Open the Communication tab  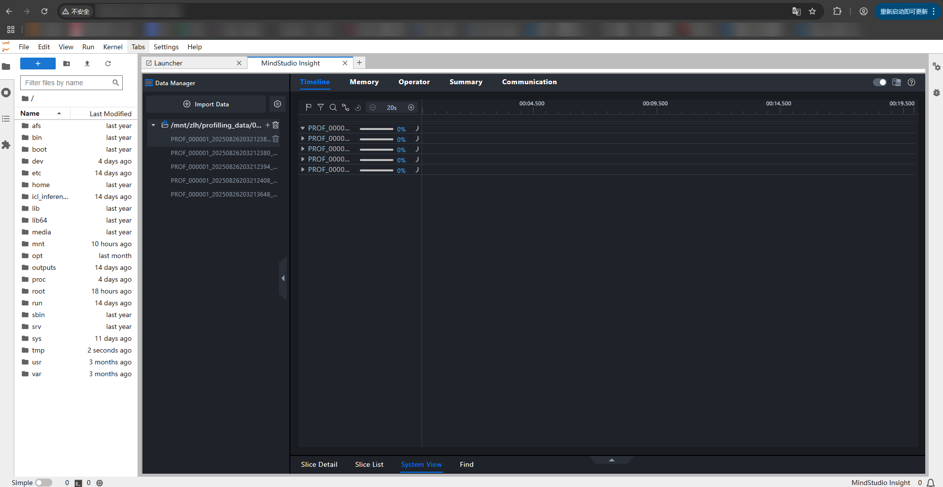(529, 82)
